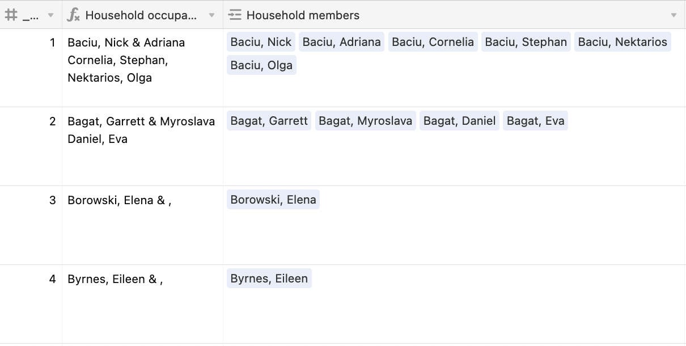
Task: Click the Bagat, Myroslava record chip
Action: pos(365,121)
